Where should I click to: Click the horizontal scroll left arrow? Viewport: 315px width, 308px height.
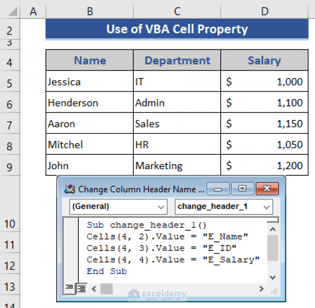(94, 289)
